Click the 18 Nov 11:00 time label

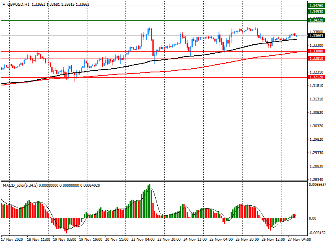[x=38, y=240]
